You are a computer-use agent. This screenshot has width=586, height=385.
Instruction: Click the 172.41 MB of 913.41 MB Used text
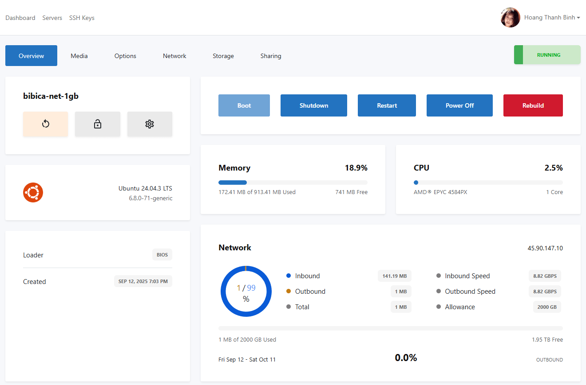click(x=257, y=192)
